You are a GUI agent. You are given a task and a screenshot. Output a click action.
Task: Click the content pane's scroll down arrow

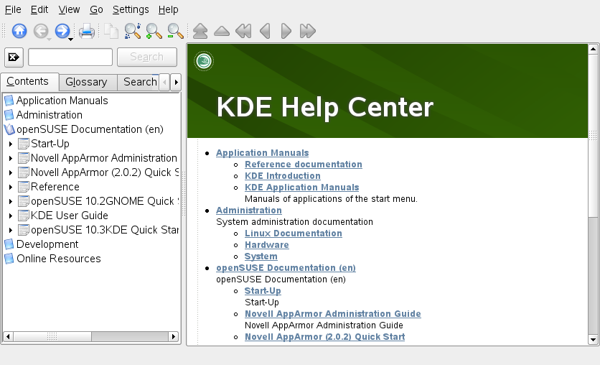coord(593,339)
